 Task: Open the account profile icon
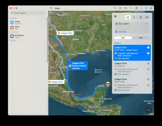pos(151,8)
